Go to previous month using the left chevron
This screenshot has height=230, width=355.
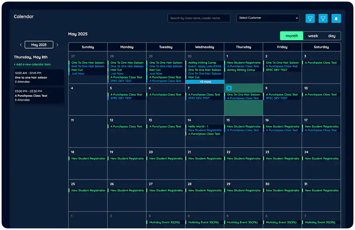(x=21, y=45)
